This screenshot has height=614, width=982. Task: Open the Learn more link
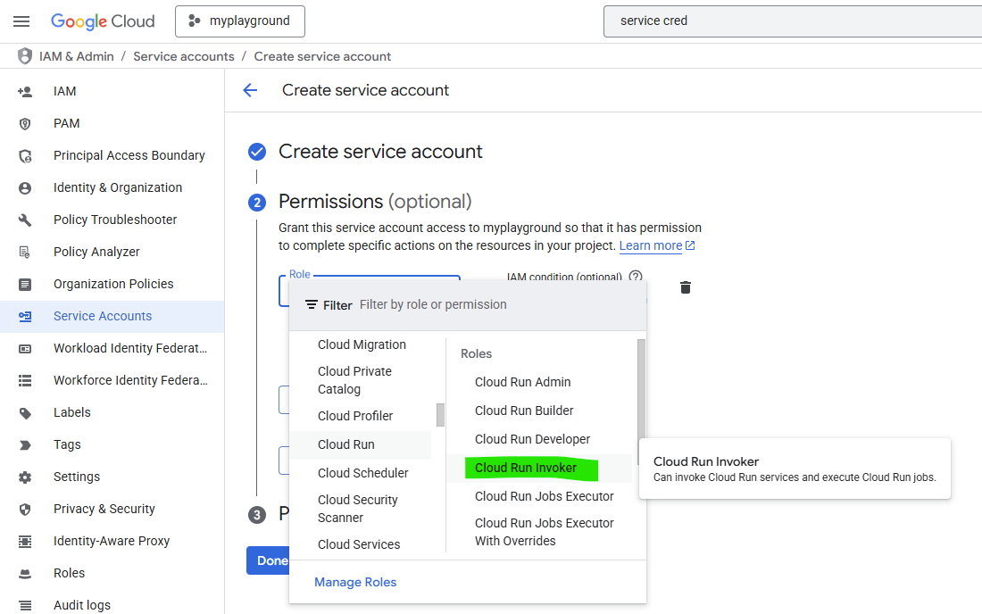(x=651, y=245)
